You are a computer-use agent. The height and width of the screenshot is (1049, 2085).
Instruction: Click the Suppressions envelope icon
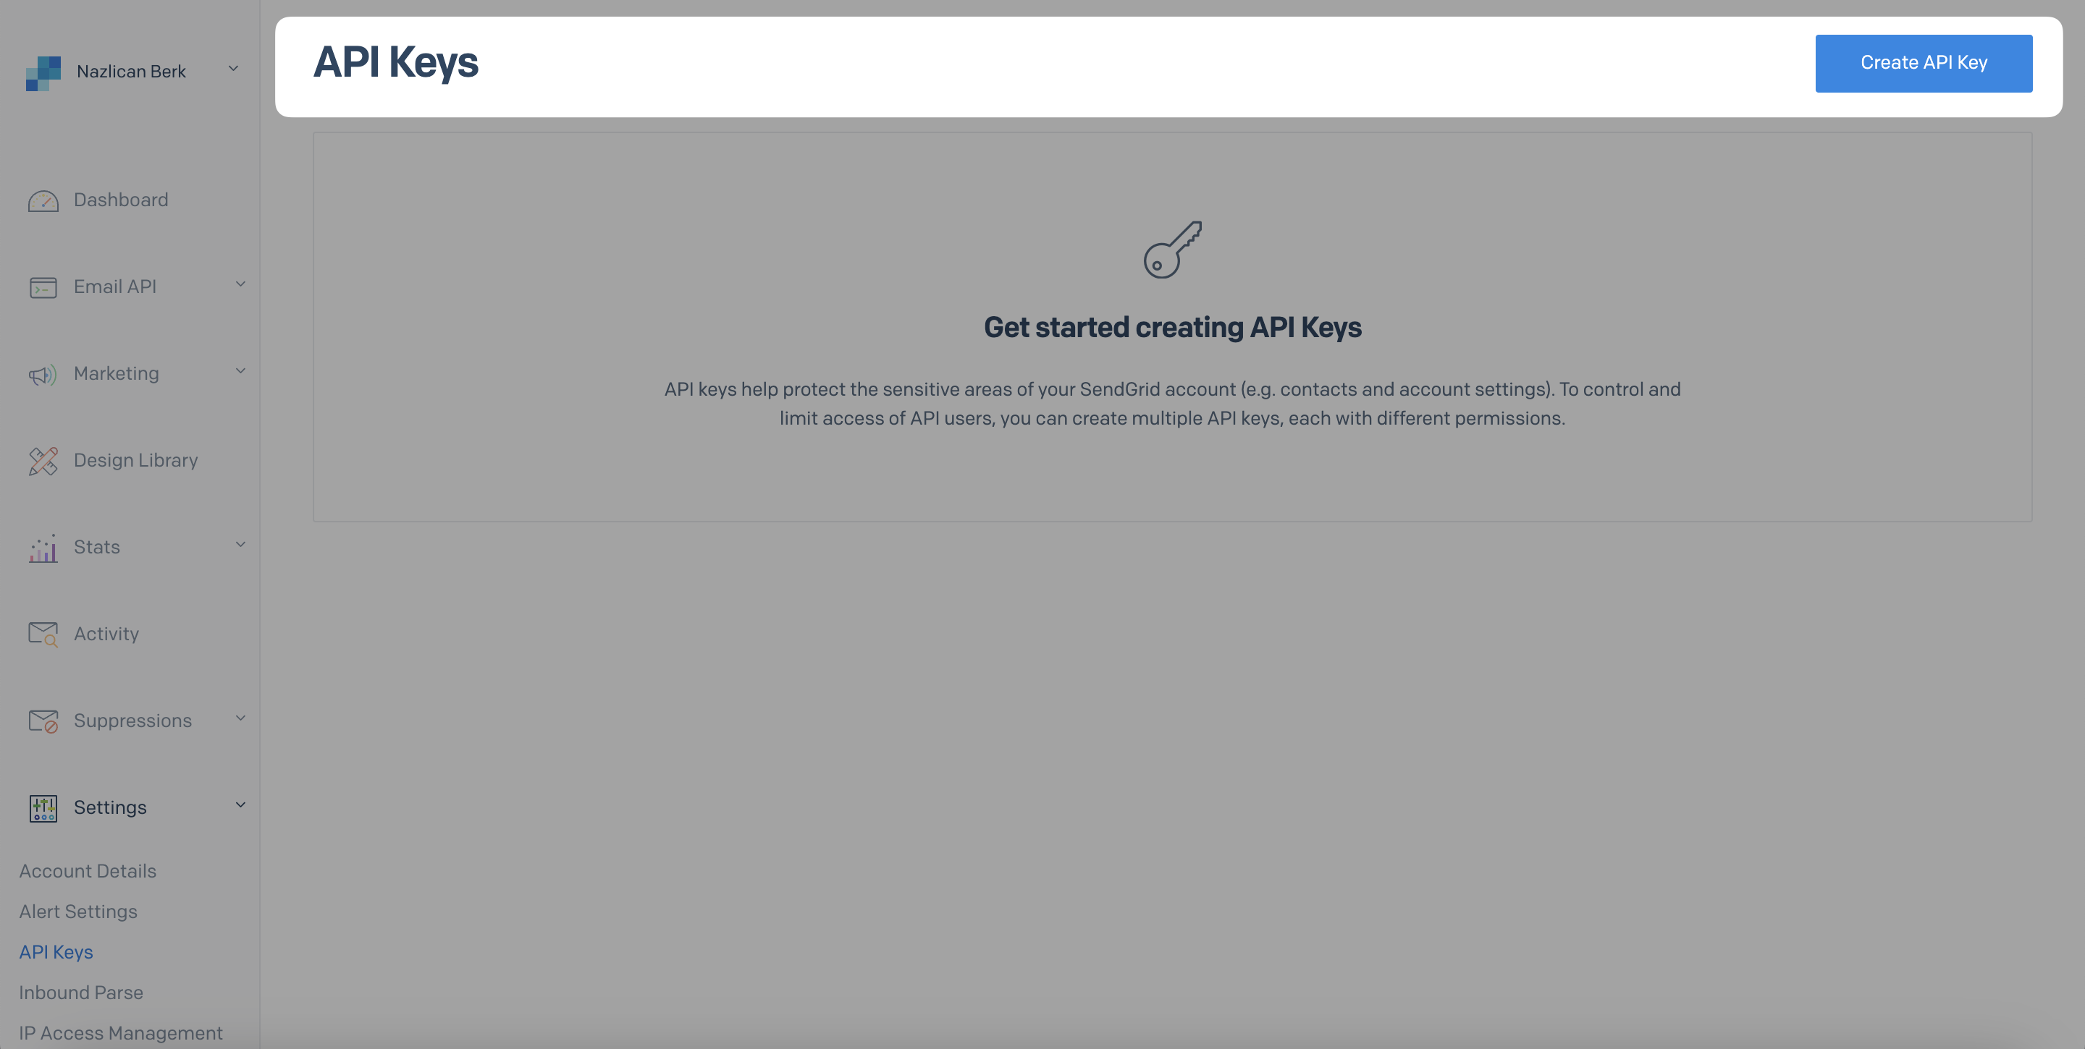[43, 721]
